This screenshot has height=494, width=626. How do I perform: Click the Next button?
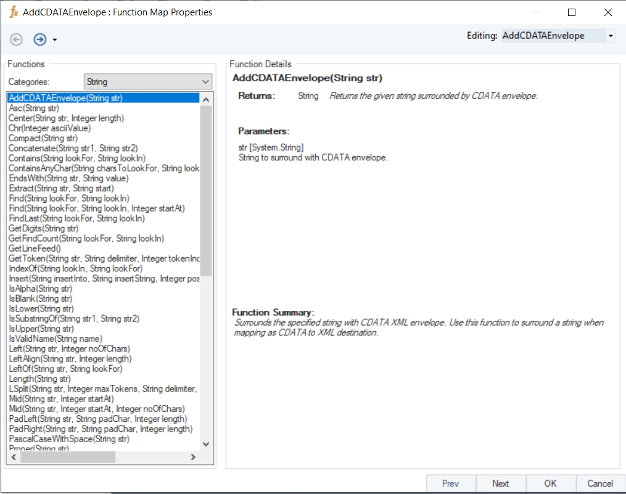500,484
